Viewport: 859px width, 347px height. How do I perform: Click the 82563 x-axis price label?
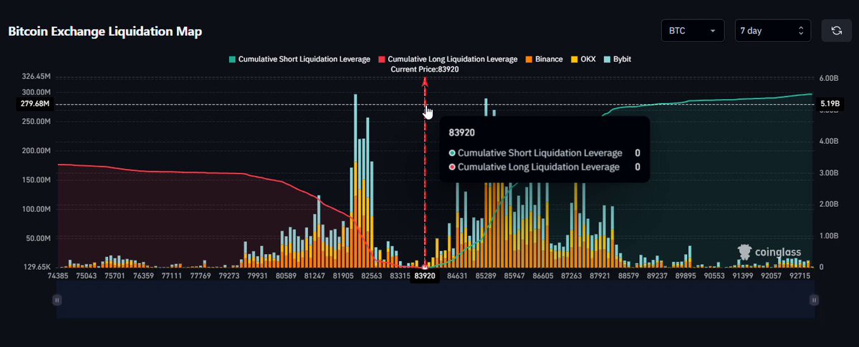pyautogui.click(x=371, y=276)
